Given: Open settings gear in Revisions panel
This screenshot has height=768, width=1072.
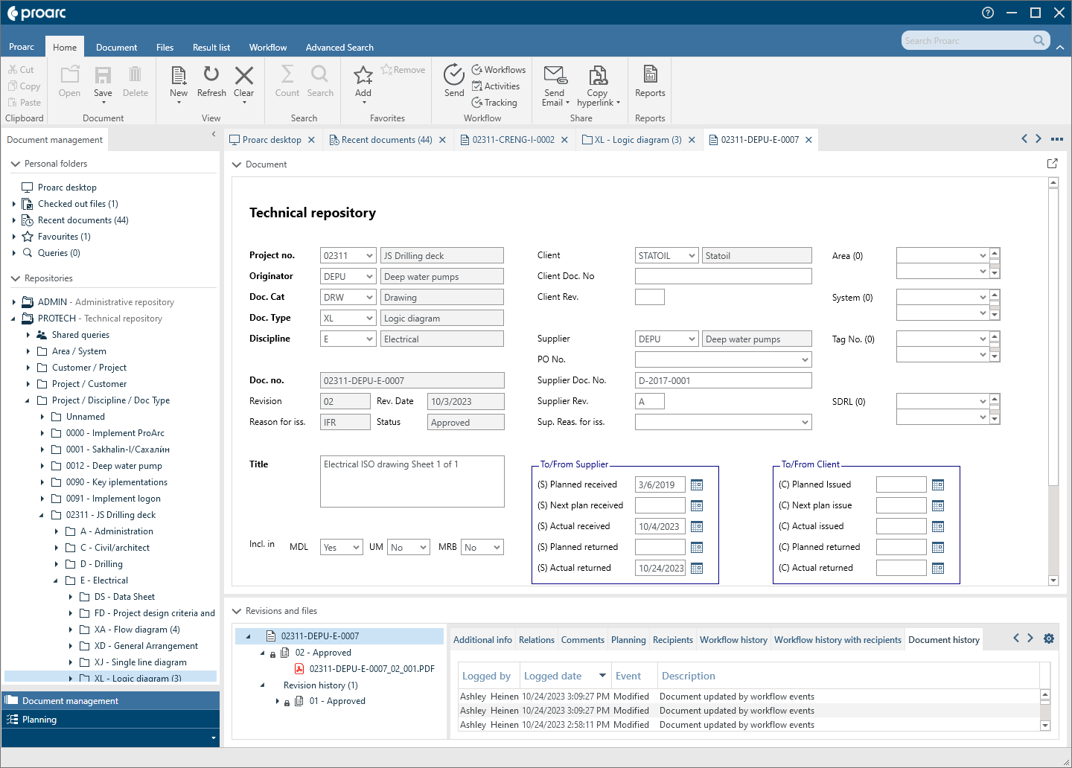Looking at the screenshot, I should [1048, 639].
